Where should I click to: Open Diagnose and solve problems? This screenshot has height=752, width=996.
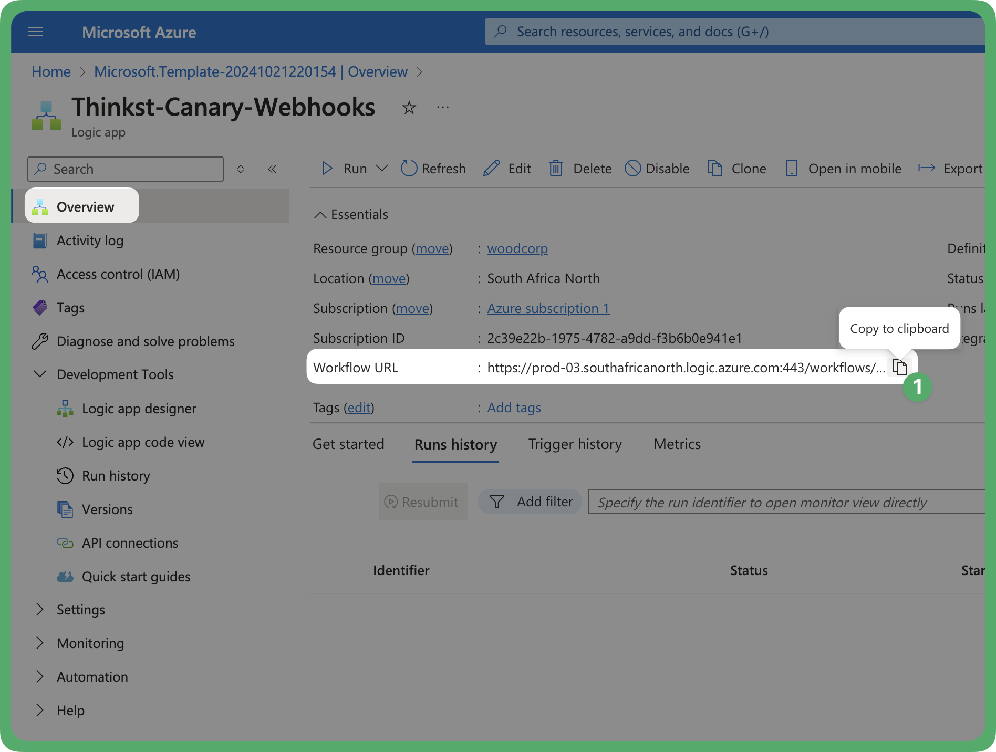coord(146,341)
